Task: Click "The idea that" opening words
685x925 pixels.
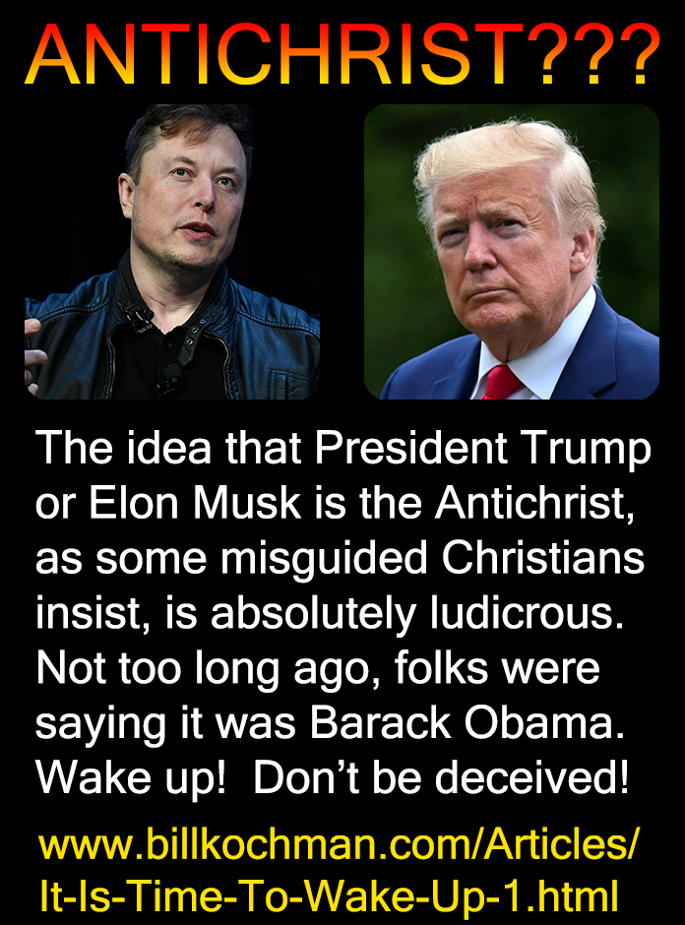Action: click(168, 449)
